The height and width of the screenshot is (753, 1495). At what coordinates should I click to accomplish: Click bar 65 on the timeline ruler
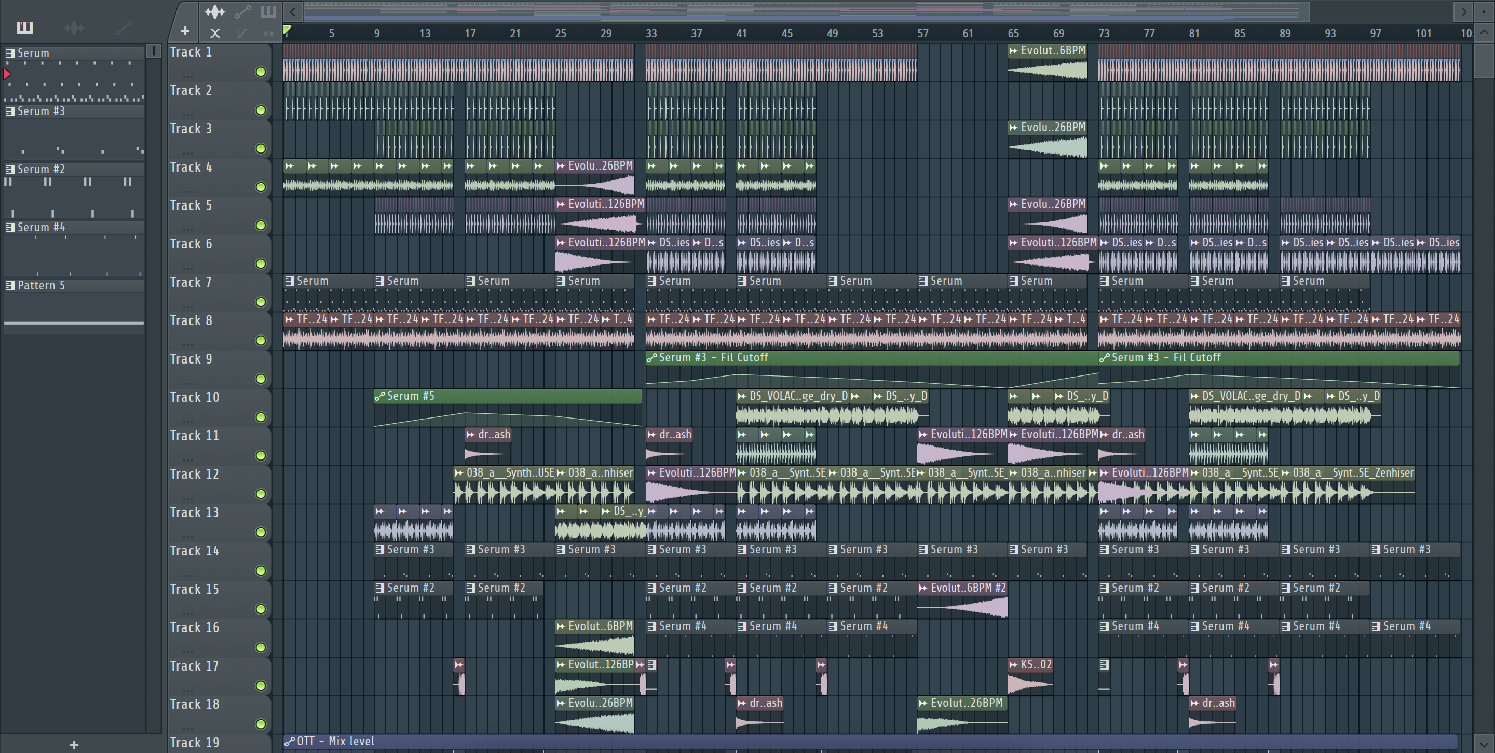(1013, 34)
